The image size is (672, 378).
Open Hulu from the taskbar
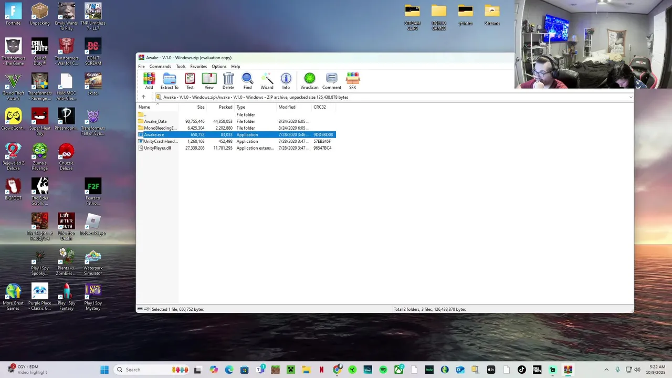(429, 370)
